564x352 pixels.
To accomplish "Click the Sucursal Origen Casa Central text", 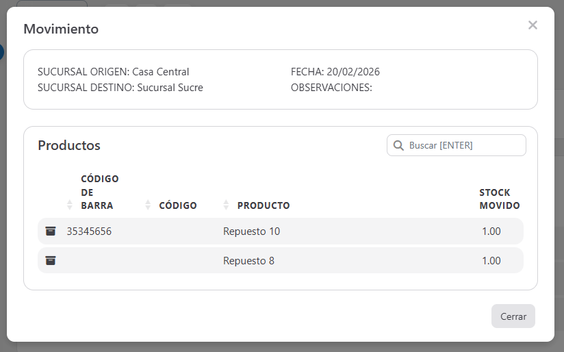I will [x=113, y=72].
